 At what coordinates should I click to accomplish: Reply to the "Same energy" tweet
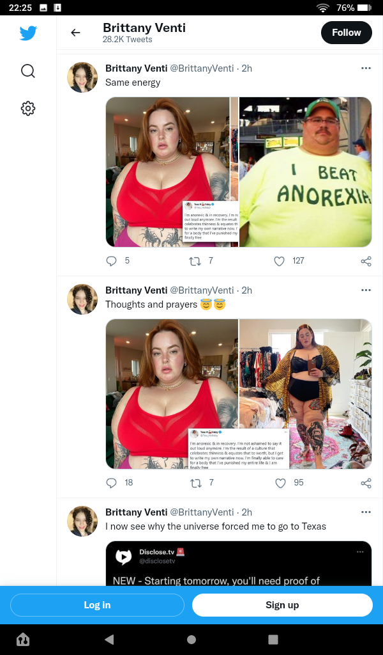(x=111, y=261)
